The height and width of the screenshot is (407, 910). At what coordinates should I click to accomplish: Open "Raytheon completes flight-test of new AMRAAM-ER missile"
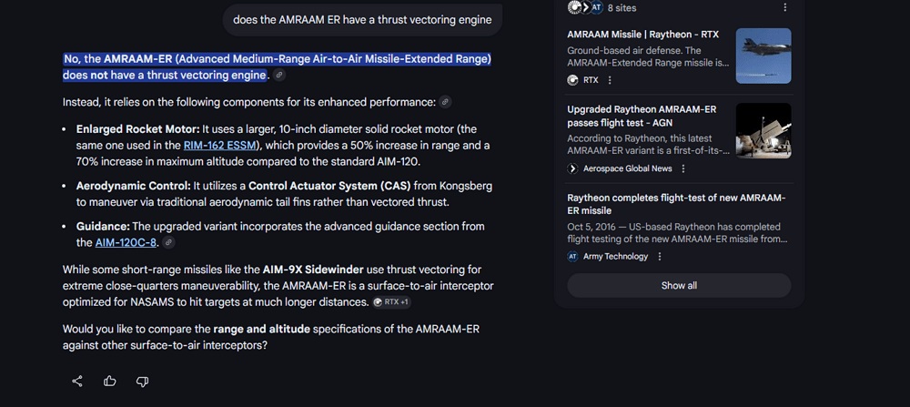coord(676,204)
